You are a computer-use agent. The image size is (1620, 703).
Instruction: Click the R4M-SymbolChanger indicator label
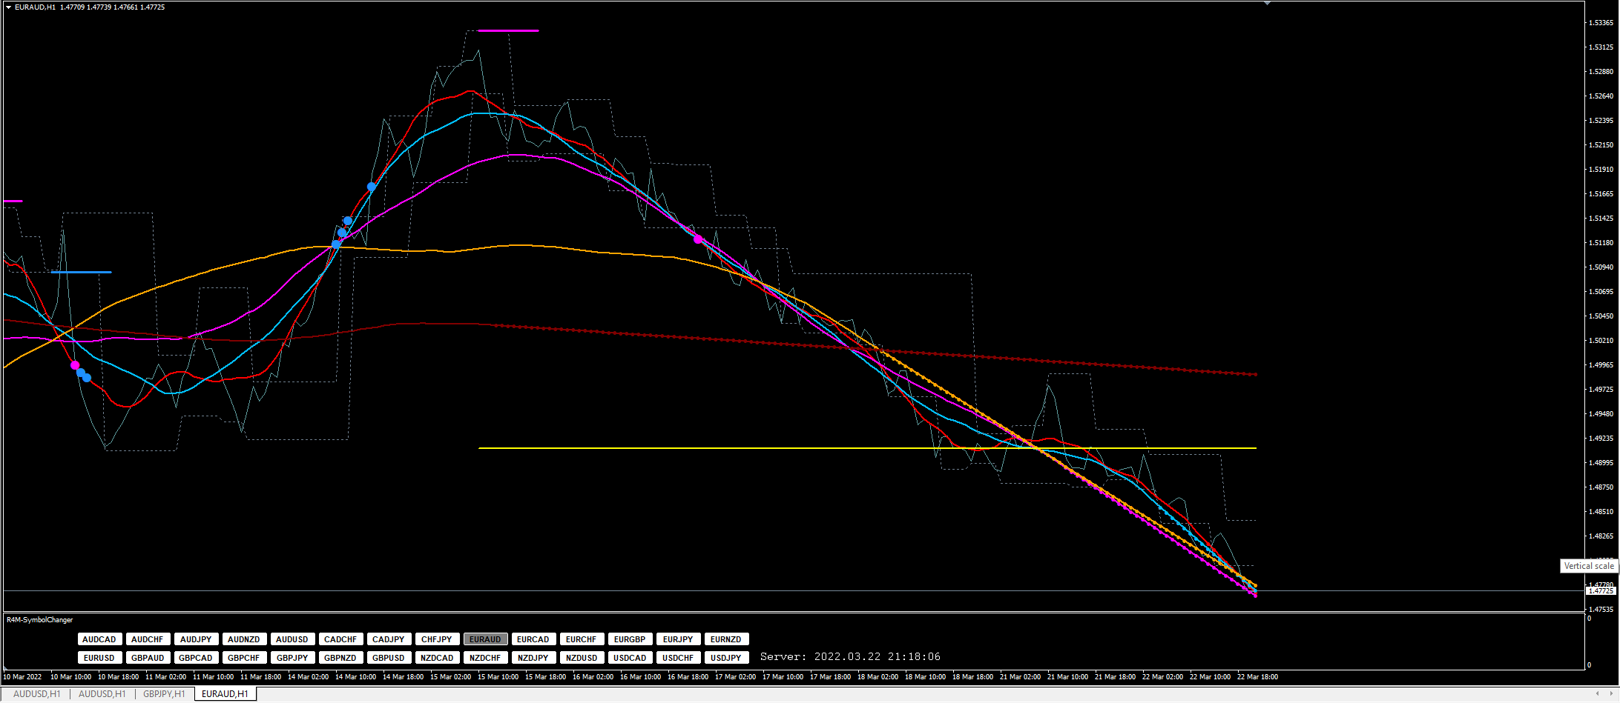click(39, 620)
